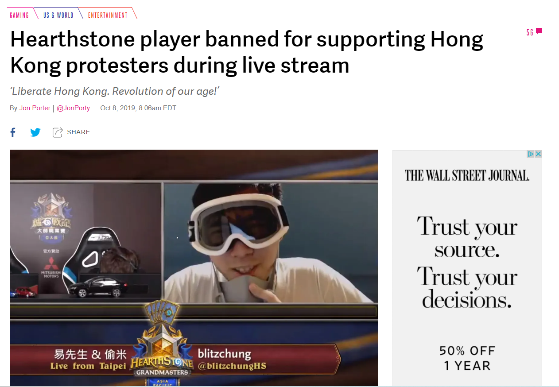Open the blitzchung stream screenshot image
The width and height of the screenshot is (559, 387).
coord(194,268)
